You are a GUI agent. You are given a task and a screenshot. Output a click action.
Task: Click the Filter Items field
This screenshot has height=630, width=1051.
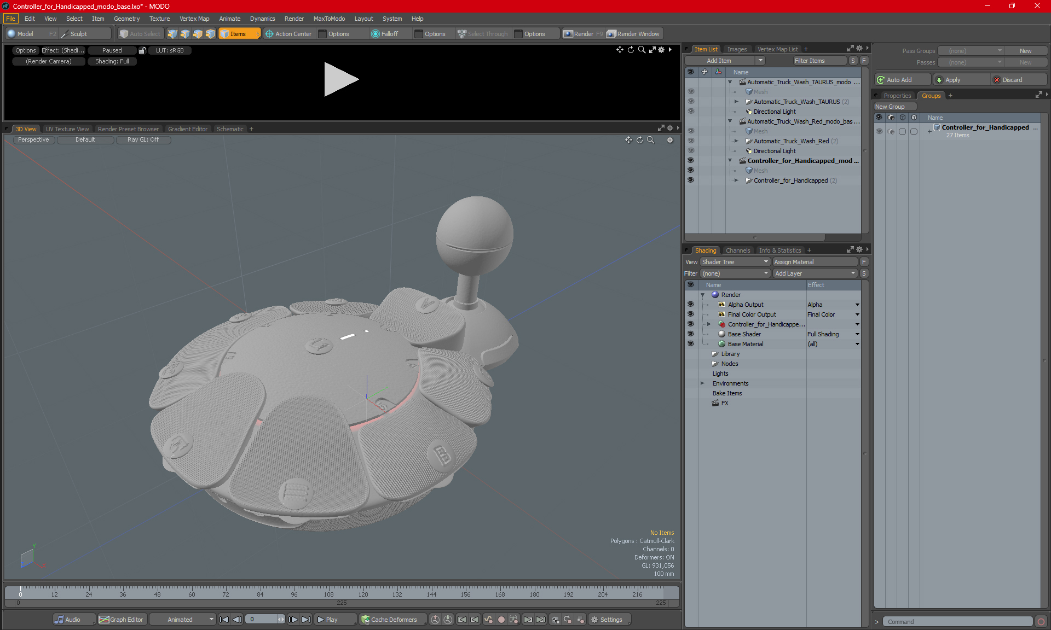[819, 61]
